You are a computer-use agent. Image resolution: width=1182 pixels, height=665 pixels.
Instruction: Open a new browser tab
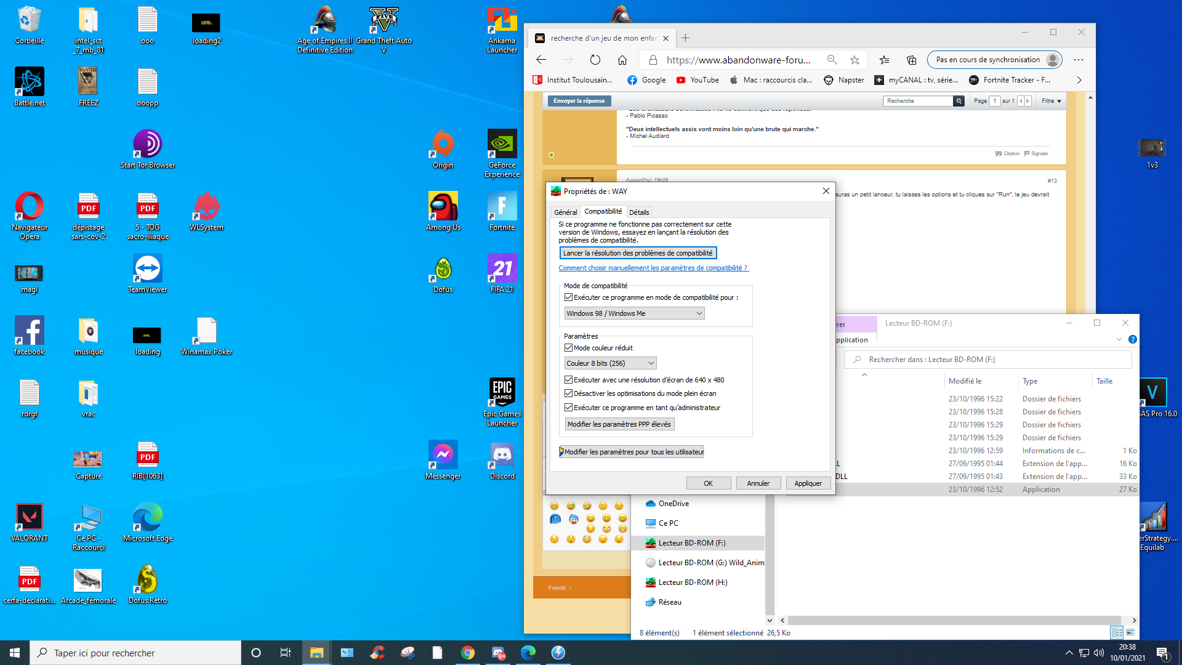(685, 38)
